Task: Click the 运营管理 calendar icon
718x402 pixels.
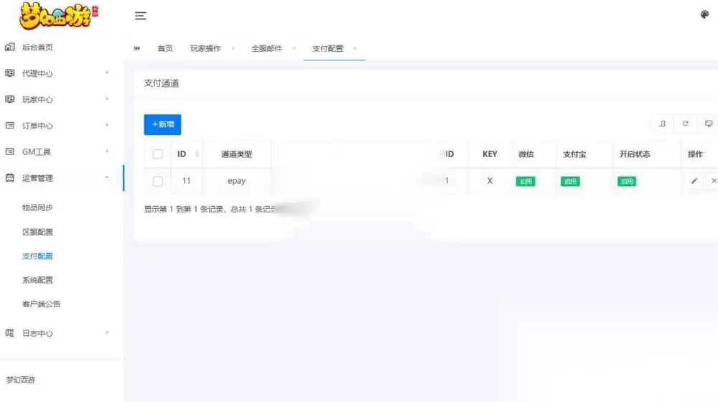Action: (x=9, y=177)
